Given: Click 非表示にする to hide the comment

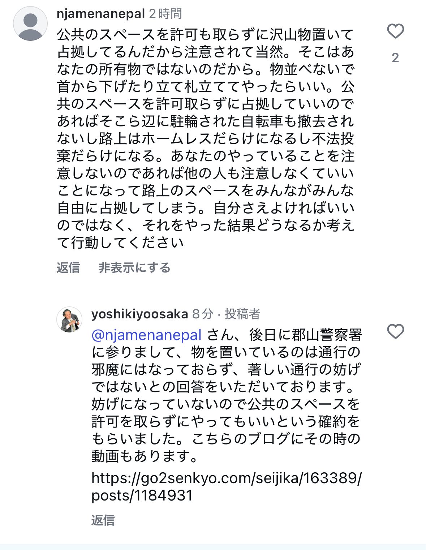Looking at the screenshot, I should point(134,268).
